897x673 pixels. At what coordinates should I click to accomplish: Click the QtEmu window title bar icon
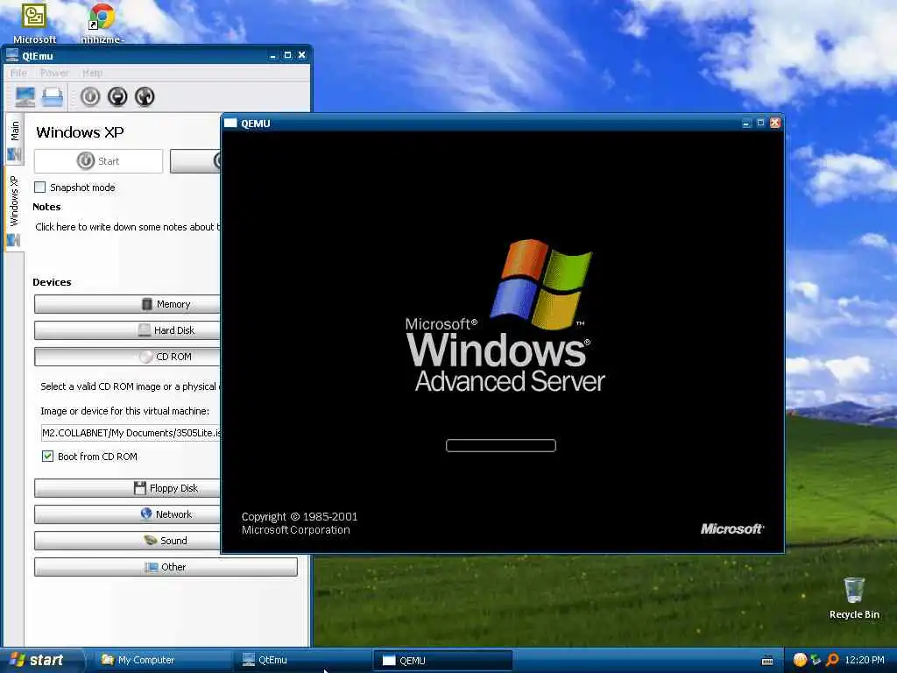click(12, 55)
